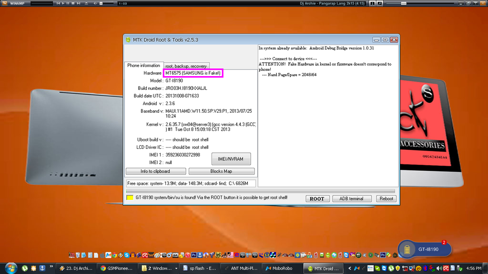The image size is (488, 274).
Task: Open the Blocks Map
Action: point(221,171)
